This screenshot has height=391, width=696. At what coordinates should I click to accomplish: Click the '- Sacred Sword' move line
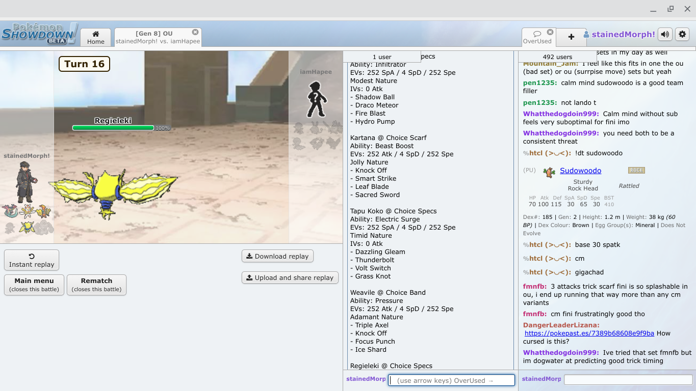[375, 194]
